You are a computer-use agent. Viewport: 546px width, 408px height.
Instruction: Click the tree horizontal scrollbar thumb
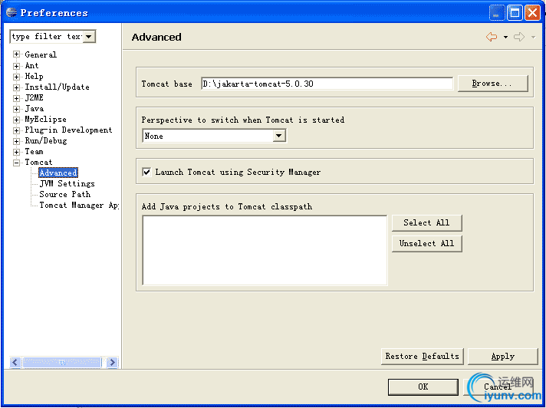pyautogui.click(x=61, y=363)
